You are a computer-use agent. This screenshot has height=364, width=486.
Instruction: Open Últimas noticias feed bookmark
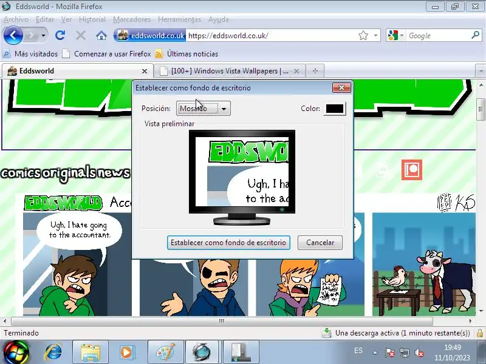click(187, 54)
